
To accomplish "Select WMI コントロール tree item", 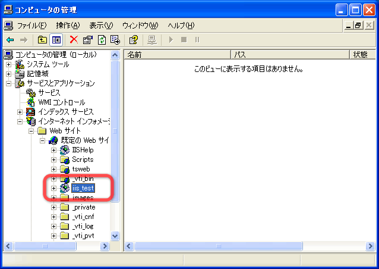I will [62, 102].
